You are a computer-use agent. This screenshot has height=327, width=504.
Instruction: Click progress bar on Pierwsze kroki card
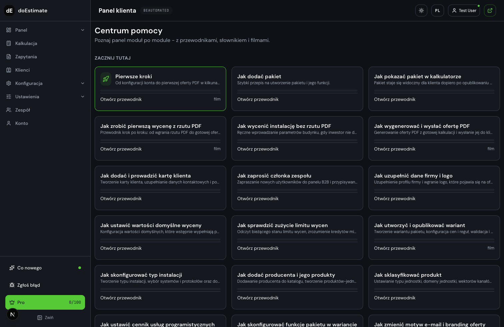coord(160,91)
